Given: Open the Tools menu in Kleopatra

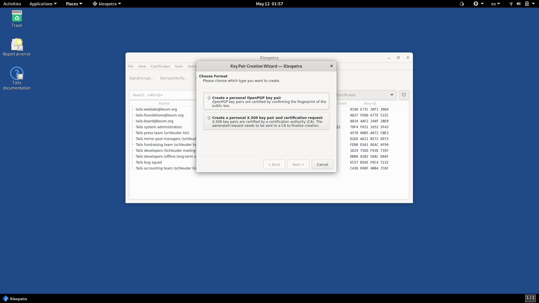Looking at the screenshot, I should (179, 66).
